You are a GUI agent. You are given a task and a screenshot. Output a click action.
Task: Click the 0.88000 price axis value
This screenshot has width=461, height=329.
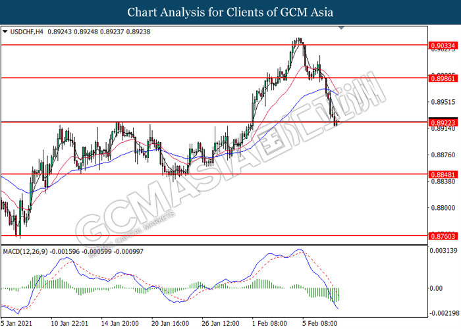coord(443,208)
